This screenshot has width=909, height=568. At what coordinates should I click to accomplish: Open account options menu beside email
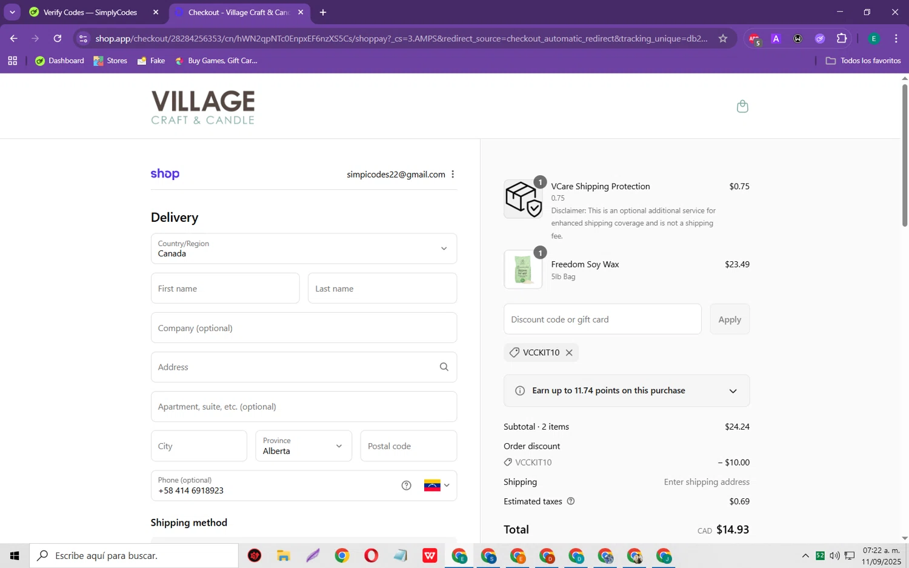coord(453,175)
